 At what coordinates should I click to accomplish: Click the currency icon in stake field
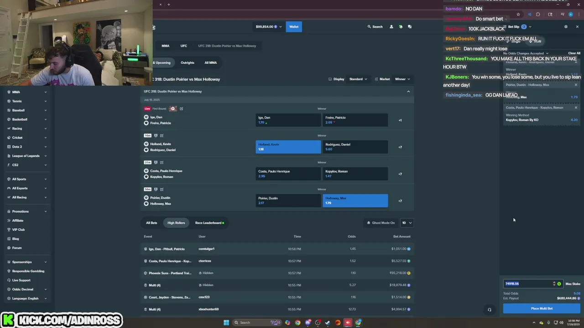pyautogui.click(x=559, y=284)
